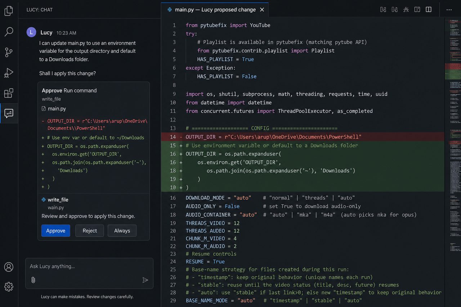Click the file icon beside main.py in approval card

click(x=44, y=108)
